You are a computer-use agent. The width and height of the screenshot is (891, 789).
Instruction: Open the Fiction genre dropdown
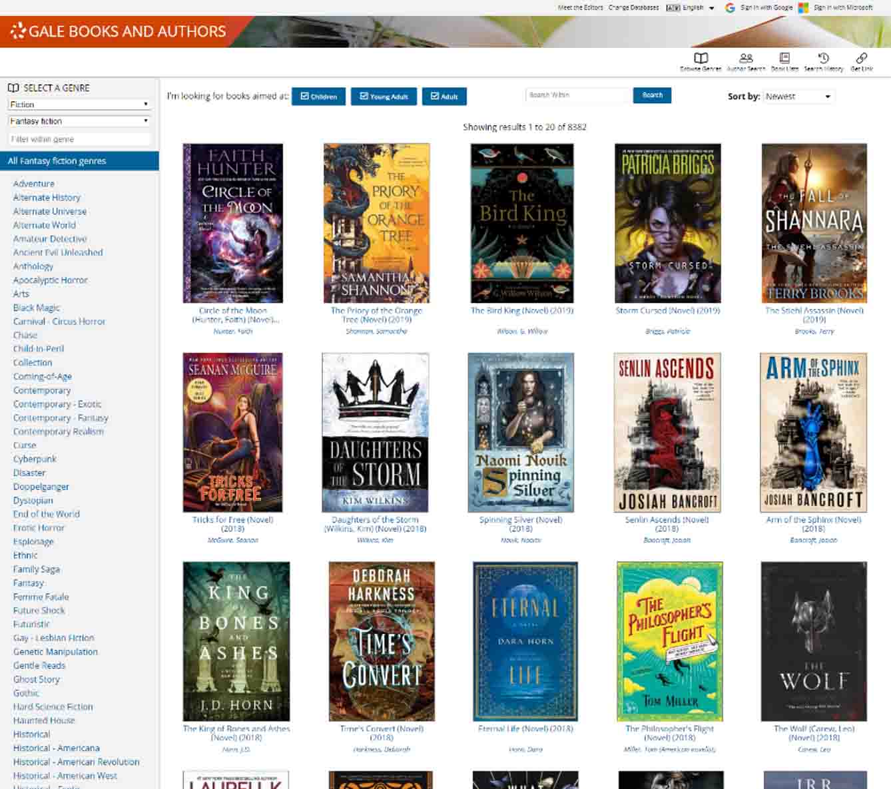coord(79,105)
